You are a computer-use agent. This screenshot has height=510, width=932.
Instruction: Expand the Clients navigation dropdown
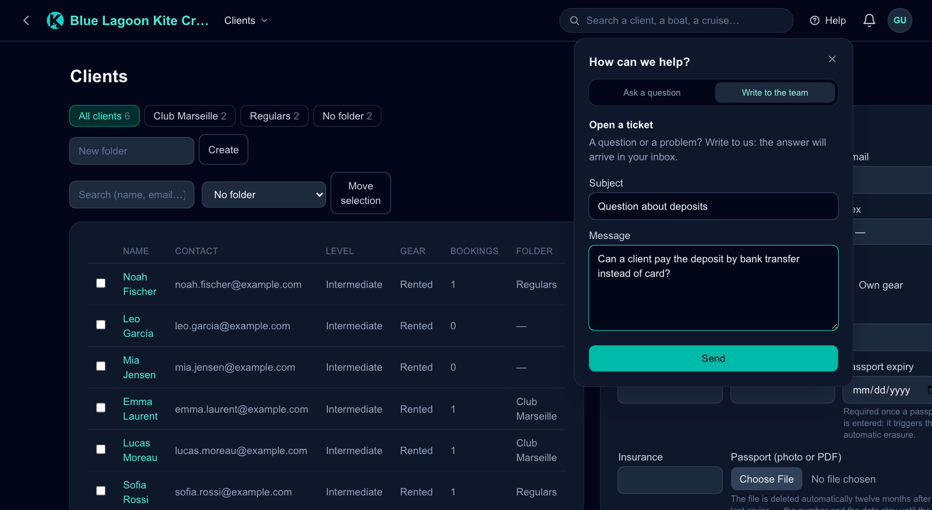246,20
